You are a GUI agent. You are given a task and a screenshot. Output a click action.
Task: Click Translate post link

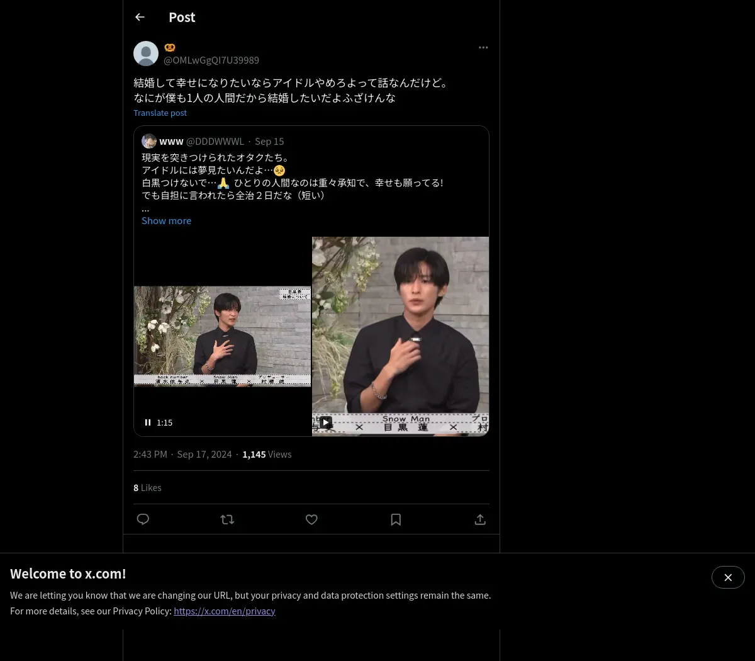160,113
